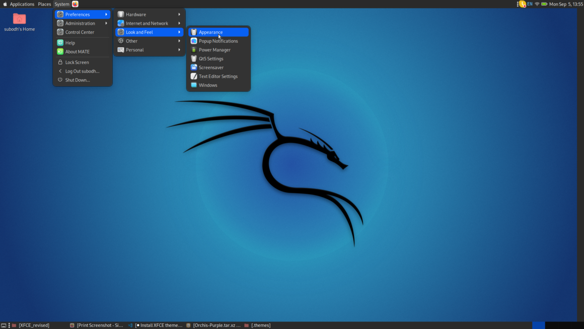Open the Places menu
The height and width of the screenshot is (329, 584).
click(x=44, y=4)
